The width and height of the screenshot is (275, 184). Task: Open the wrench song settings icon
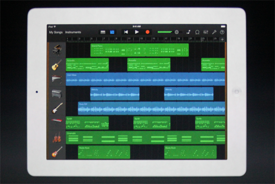tap(214, 32)
